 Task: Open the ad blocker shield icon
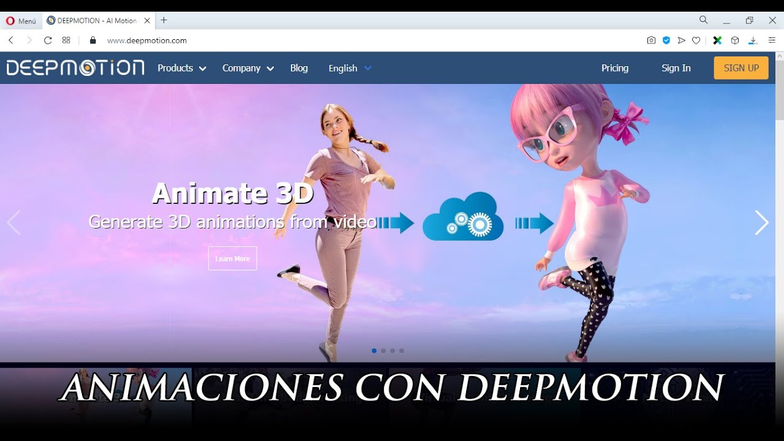pos(666,40)
